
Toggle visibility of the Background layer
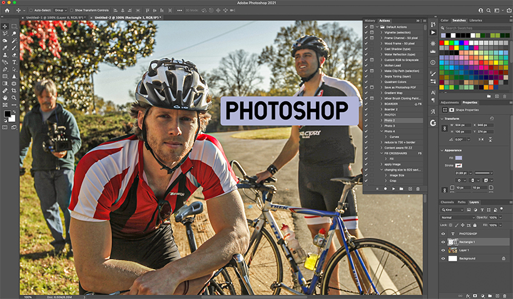pos(444,258)
